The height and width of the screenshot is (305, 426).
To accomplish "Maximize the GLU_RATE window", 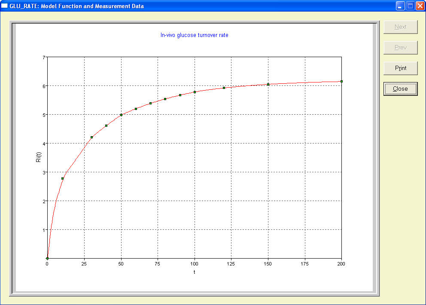I will click(410, 6).
